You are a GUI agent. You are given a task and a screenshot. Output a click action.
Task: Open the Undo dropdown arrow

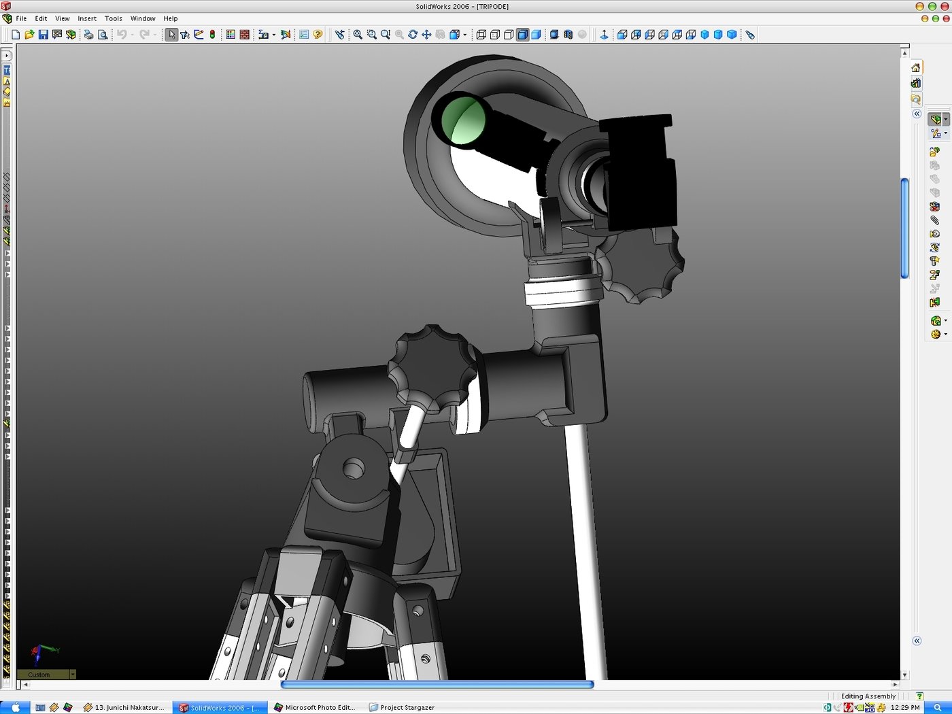tap(132, 35)
